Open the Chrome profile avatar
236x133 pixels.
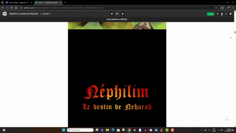(229, 8)
